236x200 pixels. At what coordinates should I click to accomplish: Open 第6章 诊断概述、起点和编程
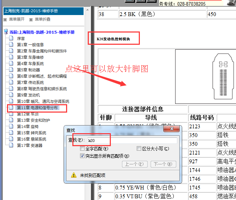(42, 76)
